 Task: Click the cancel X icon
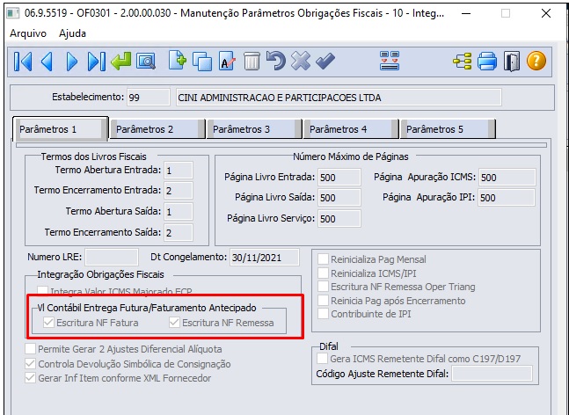[x=301, y=61]
